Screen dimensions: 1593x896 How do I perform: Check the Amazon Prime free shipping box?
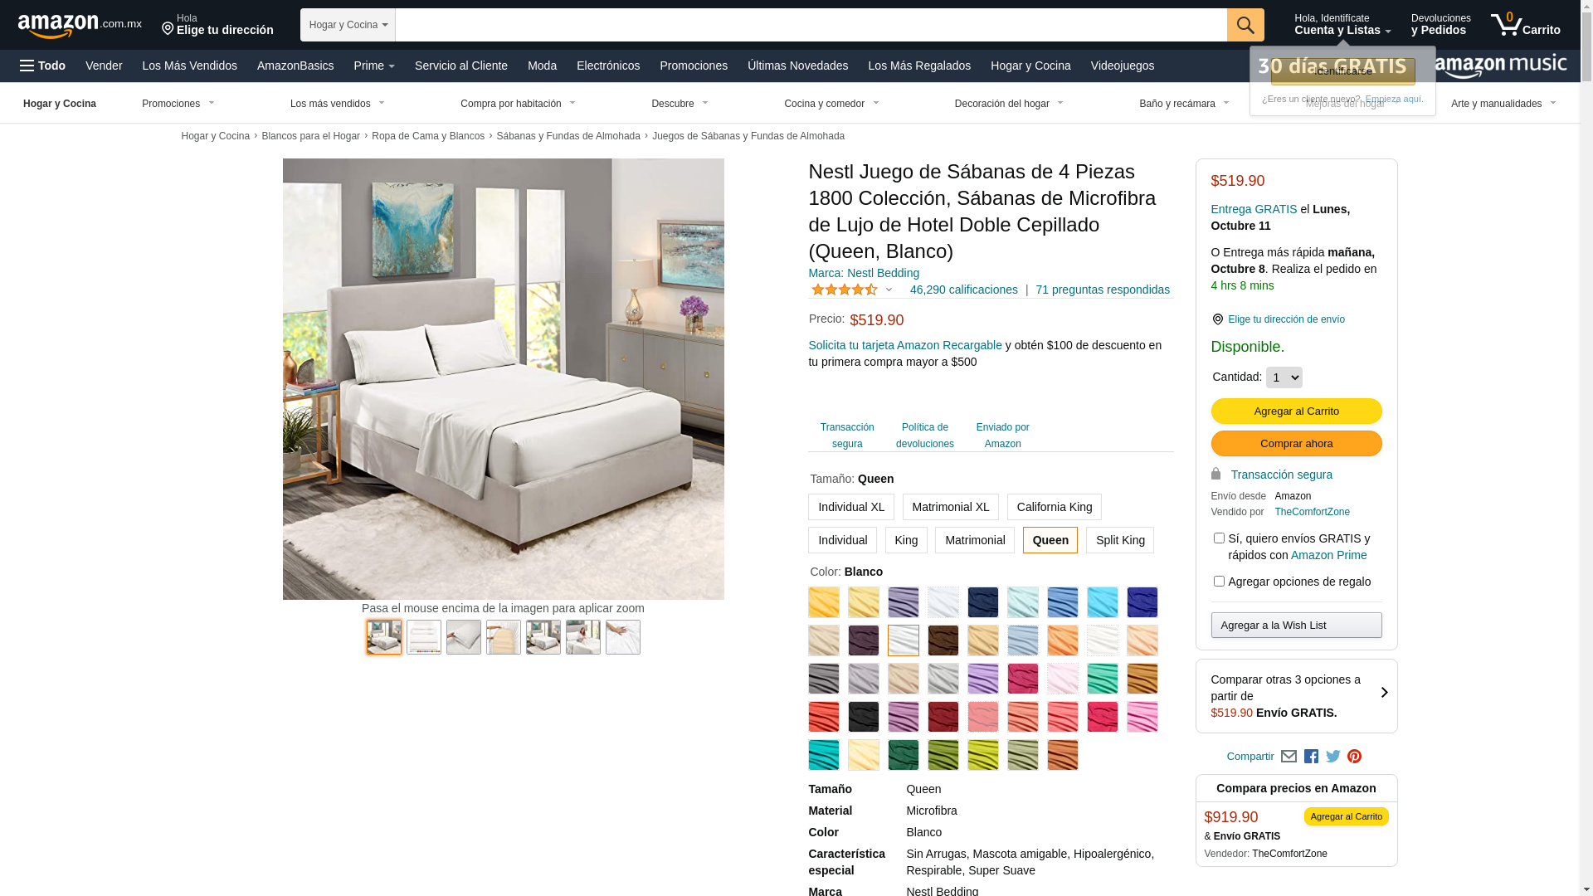coord(1219,538)
